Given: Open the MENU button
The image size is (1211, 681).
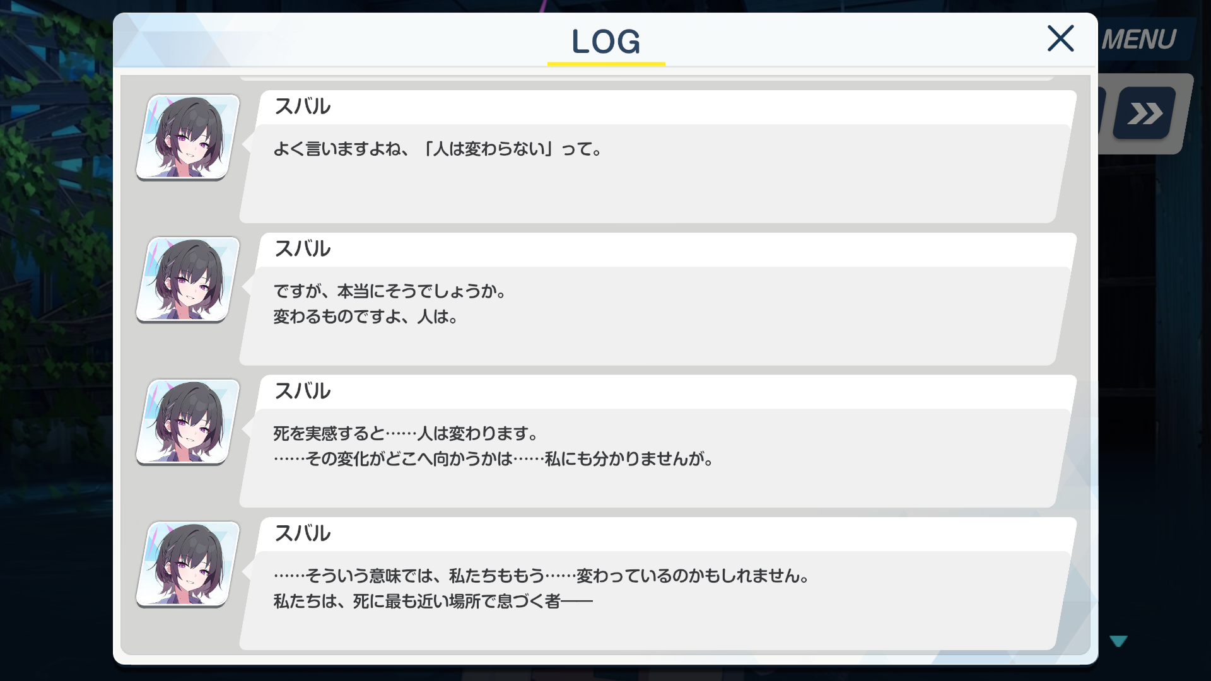Looking at the screenshot, I should pos(1139,40).
